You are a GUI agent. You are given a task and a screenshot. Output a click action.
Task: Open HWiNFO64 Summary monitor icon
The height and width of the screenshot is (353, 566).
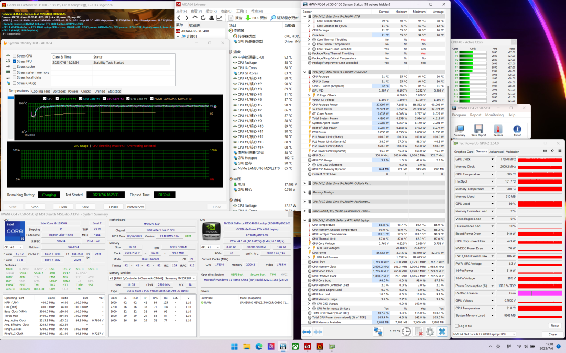point(460,128)
